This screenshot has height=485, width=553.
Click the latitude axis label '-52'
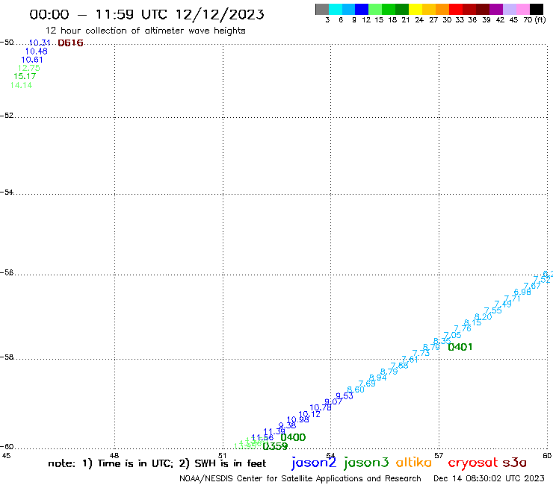pyautogui.click(x=7, y=116)
